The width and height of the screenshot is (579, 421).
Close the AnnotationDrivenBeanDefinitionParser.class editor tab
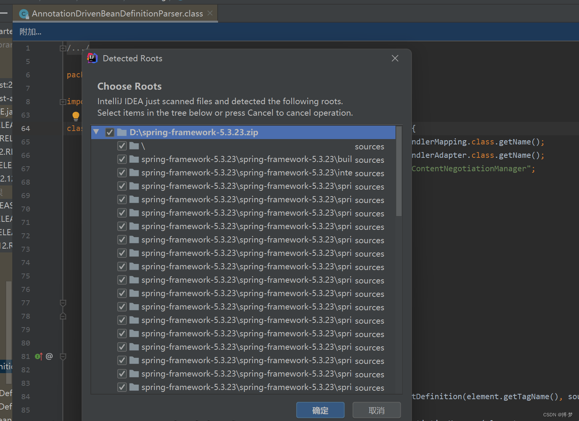point(210,13)
